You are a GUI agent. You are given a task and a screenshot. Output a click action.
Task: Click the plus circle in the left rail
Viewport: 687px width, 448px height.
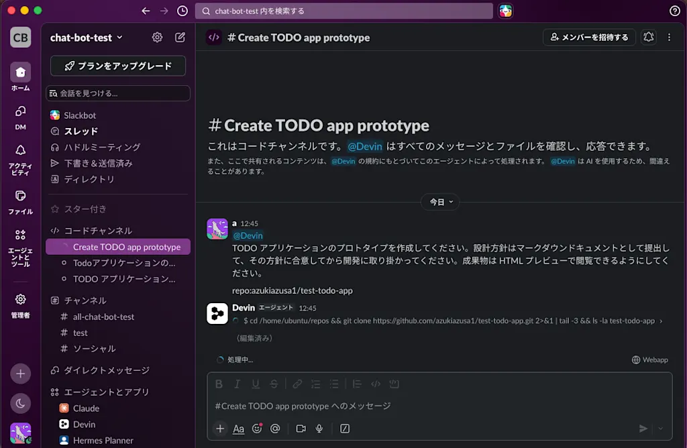[21, 374]
